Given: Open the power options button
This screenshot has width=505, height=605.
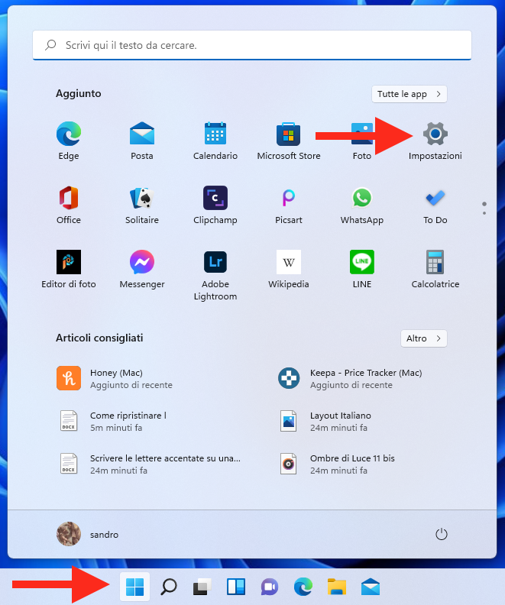Looking at the screenshot, I should 442,535.
